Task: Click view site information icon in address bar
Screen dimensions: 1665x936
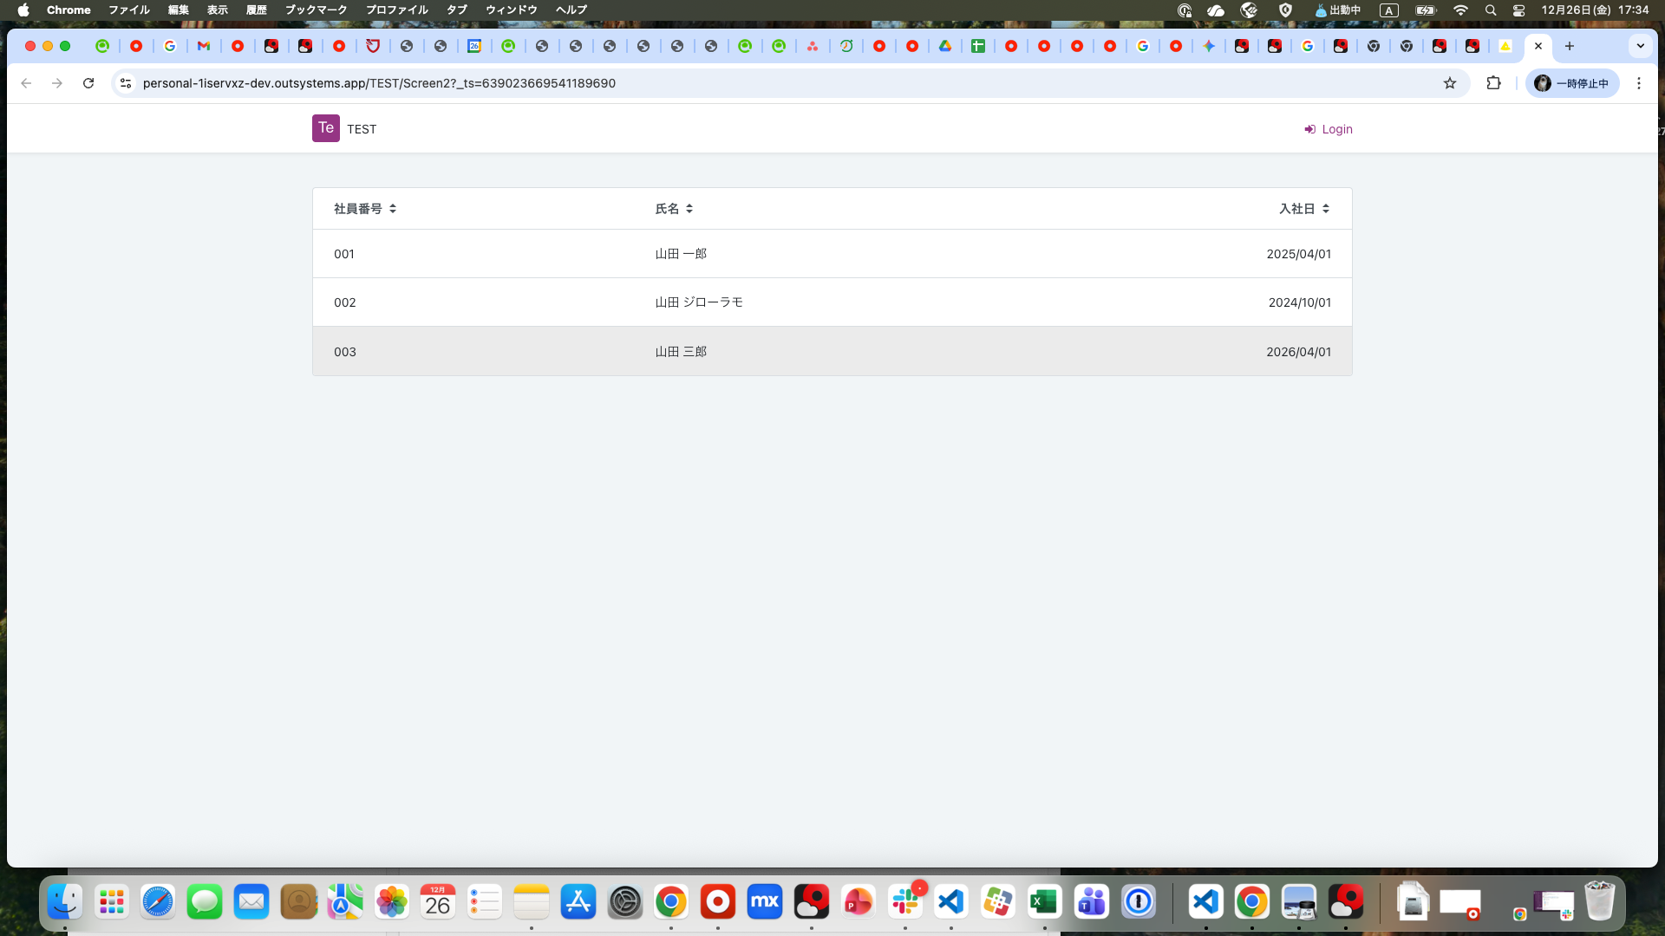Action: (x=126, y=83)
